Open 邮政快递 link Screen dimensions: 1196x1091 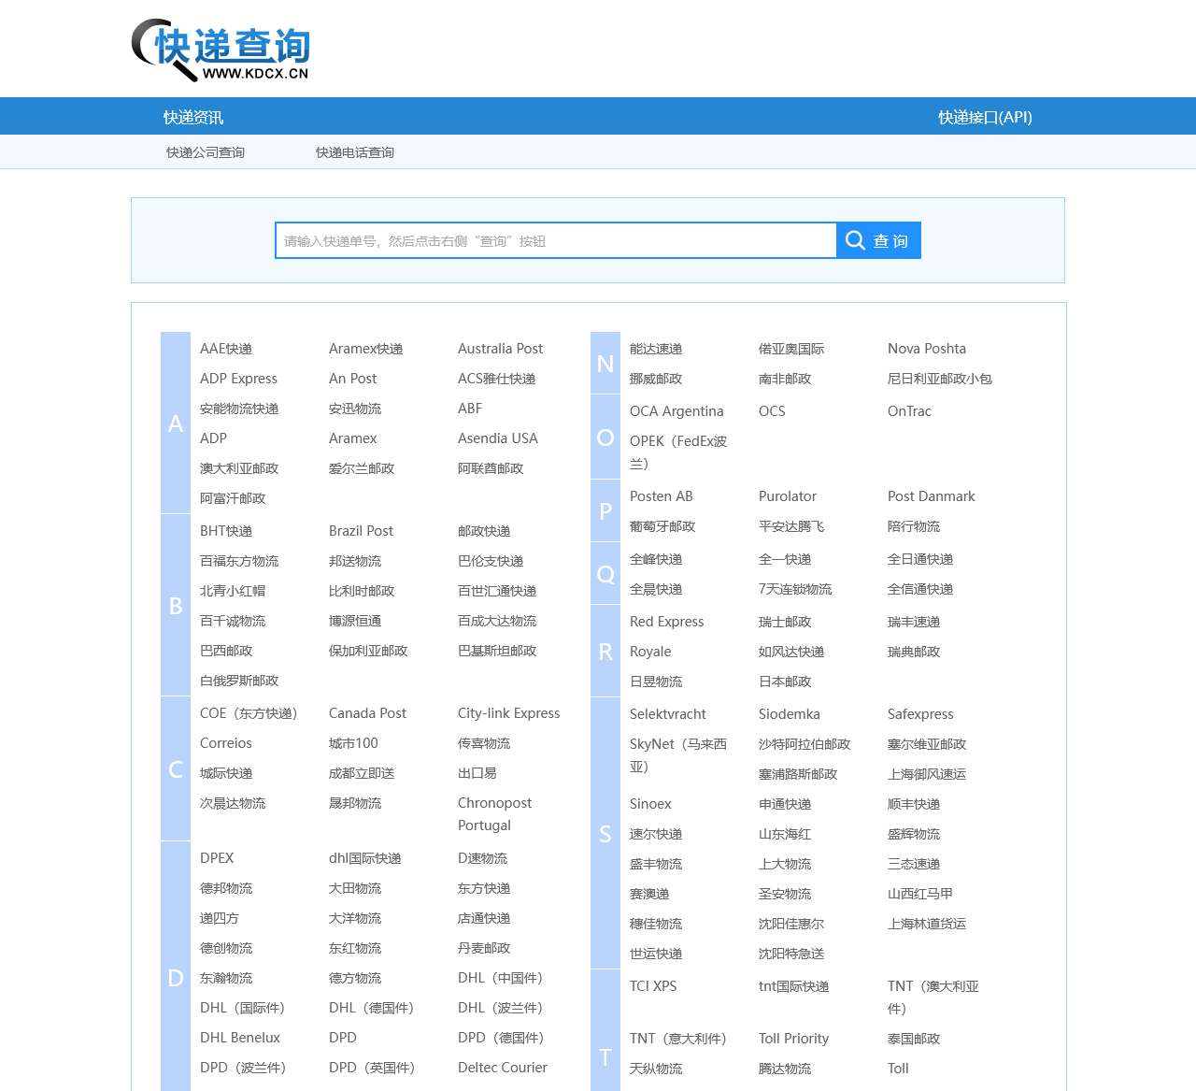coord(484,531)
